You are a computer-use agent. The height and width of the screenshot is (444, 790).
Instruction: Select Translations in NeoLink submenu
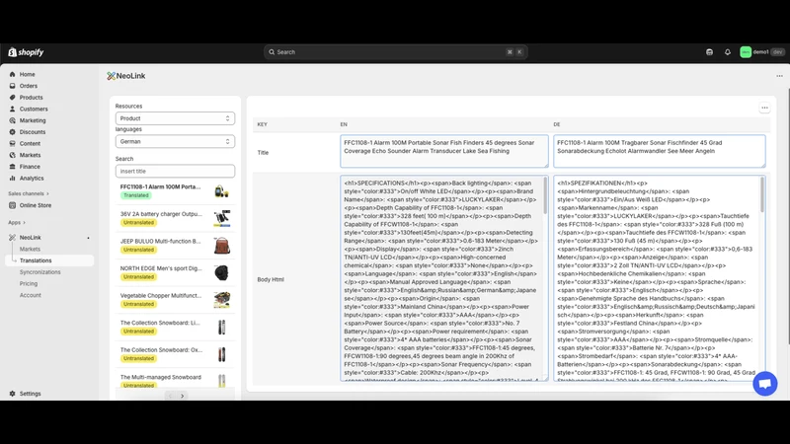(49, 260)
